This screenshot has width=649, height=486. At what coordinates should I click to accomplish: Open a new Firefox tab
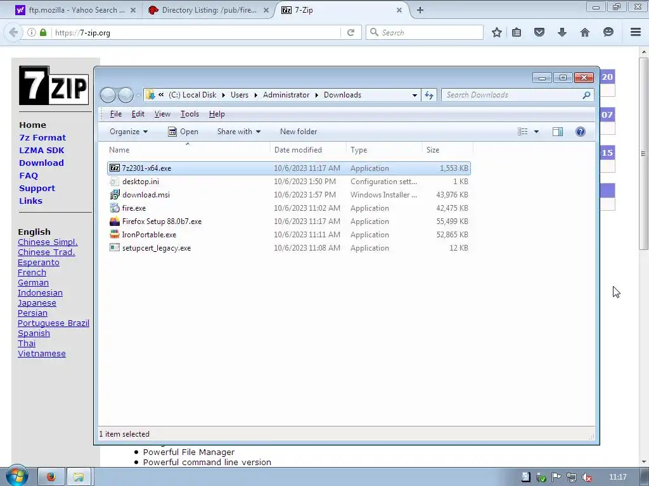tap(420, 10)
